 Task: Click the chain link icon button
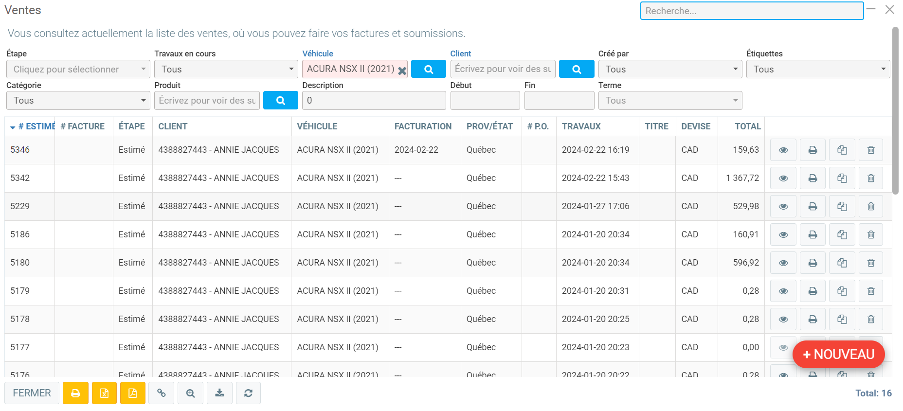(x=162, y=393)
